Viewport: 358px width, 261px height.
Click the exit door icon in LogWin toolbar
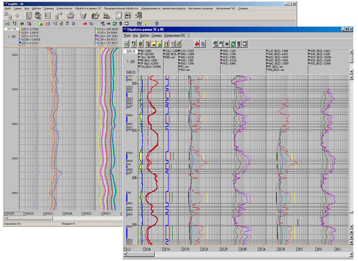click(x=139, y=15)
